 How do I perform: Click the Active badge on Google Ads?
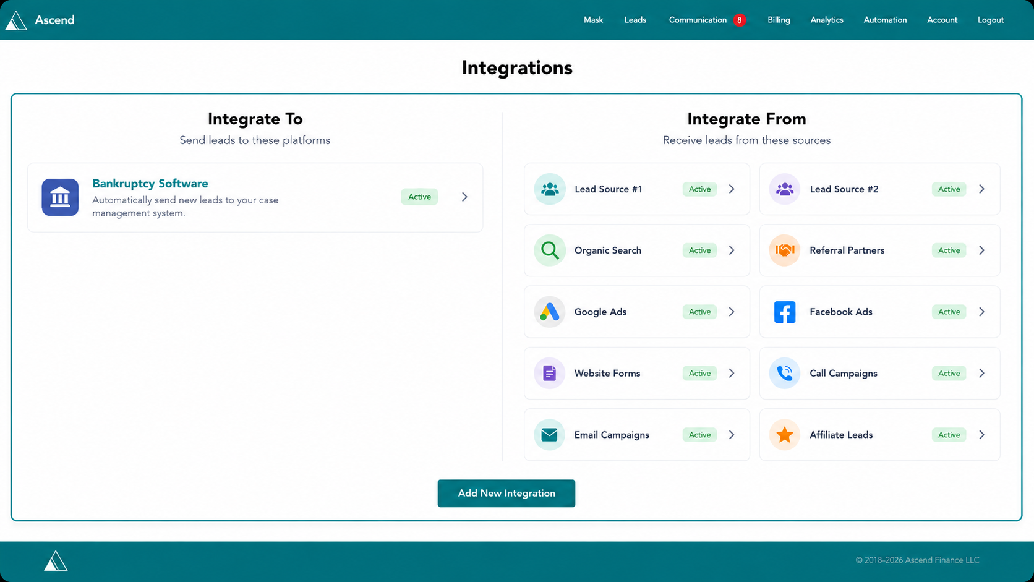[x=699, y=312]
